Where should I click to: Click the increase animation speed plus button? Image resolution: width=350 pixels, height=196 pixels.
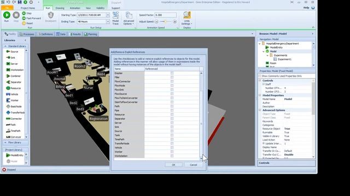coord(175,22)
